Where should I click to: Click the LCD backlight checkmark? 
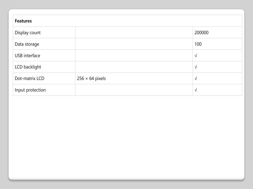(196, 67)
